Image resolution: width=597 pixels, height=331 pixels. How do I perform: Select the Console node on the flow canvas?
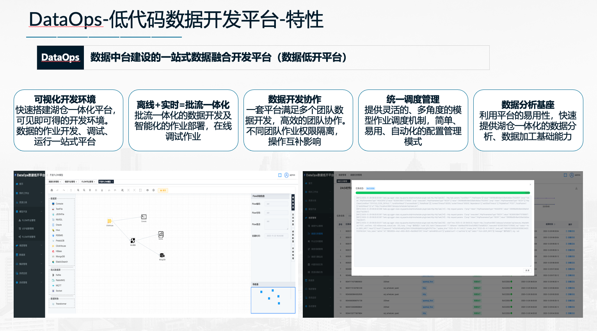click(144, 217)
